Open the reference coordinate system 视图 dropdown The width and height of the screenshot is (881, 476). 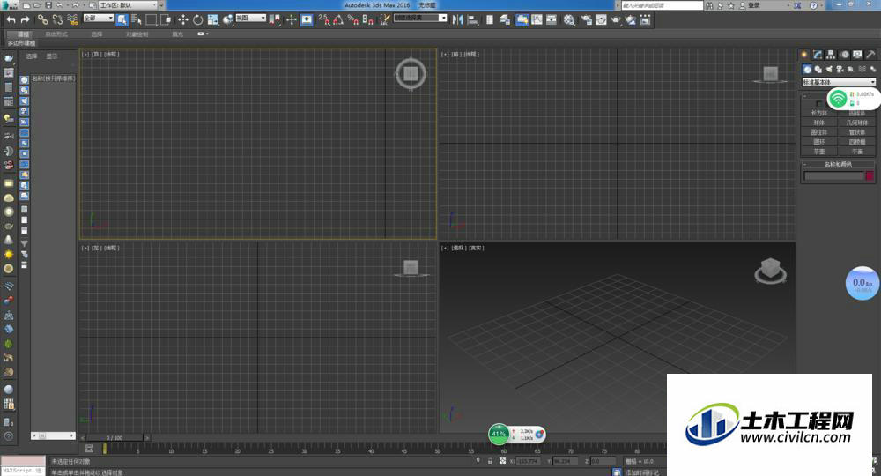250,18
